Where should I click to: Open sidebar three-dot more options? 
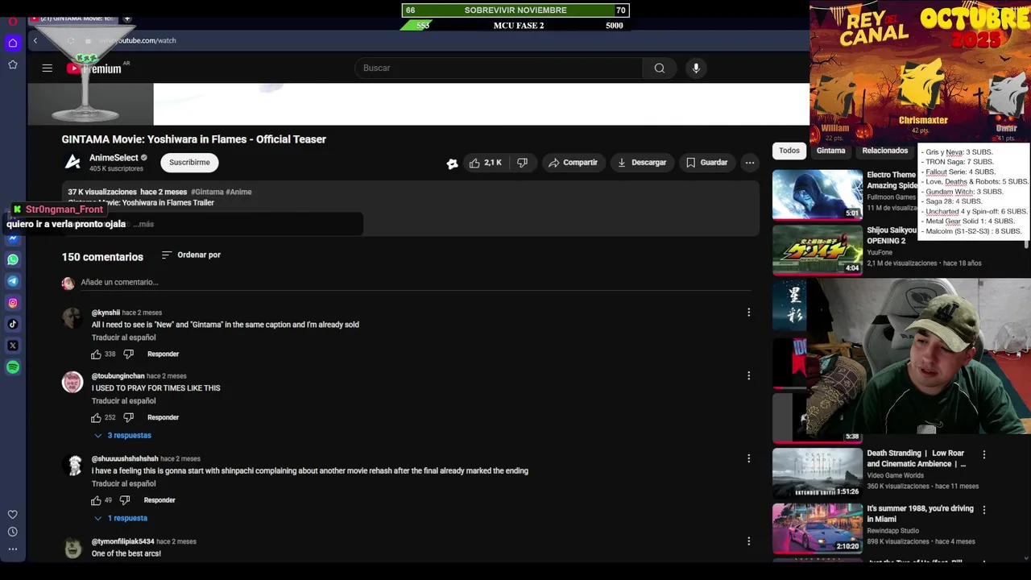13,549
